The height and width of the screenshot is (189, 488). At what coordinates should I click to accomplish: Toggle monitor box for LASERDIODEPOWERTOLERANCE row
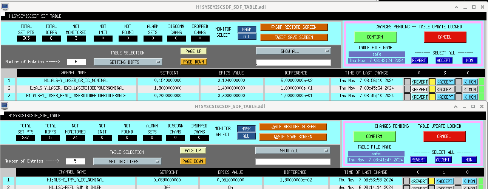(x=459, y=97)
